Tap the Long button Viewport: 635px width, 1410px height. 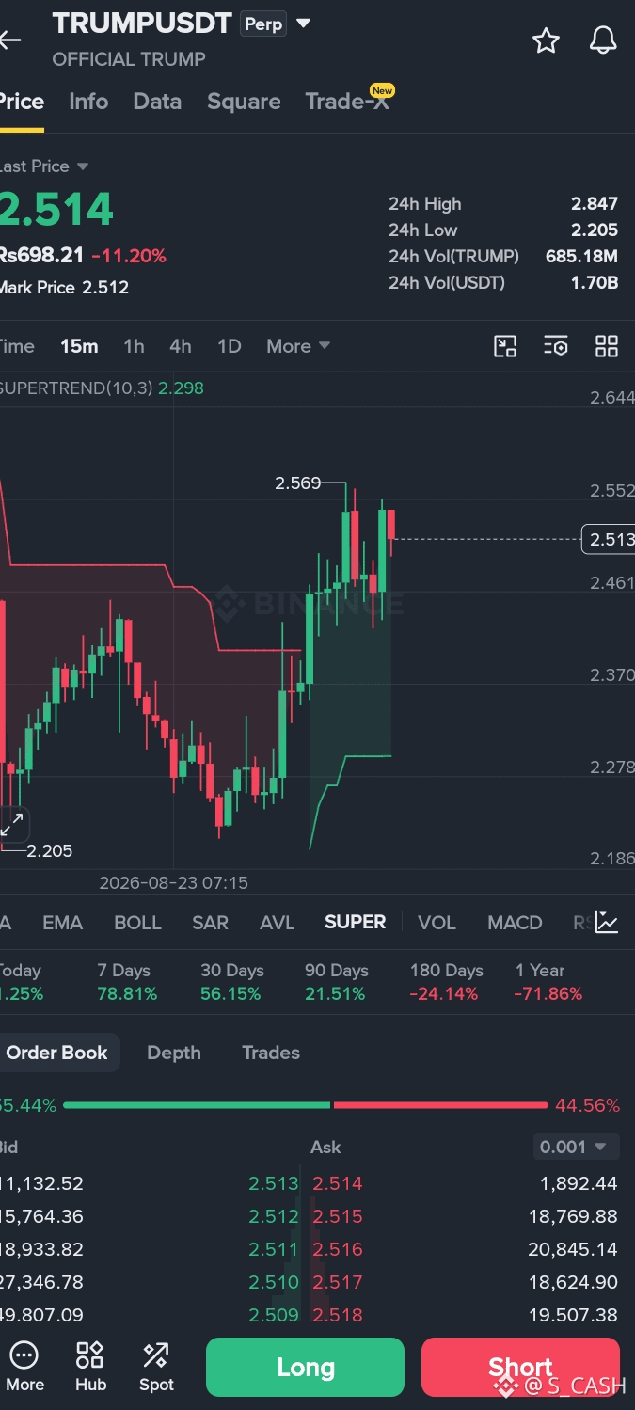305,1368
